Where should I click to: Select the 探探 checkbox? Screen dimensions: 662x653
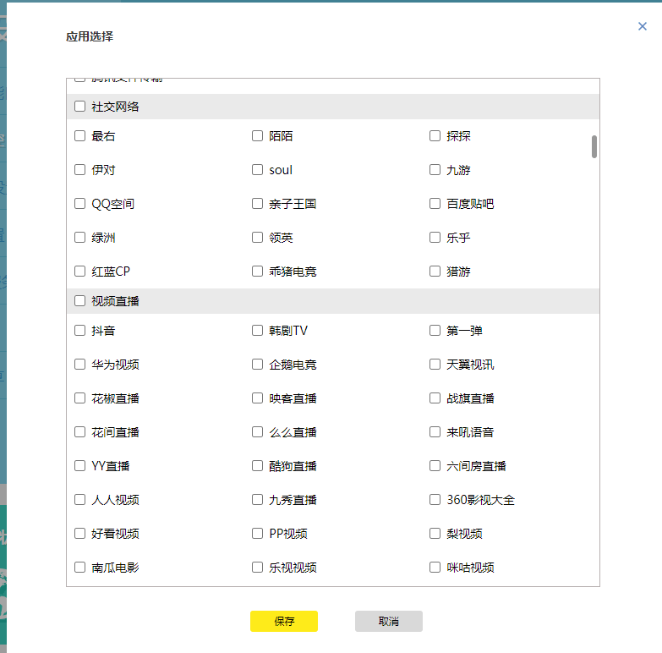435,135
